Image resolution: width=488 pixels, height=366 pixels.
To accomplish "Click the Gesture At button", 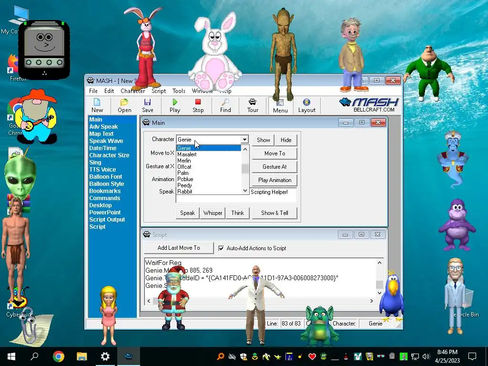I will (274, 167).
